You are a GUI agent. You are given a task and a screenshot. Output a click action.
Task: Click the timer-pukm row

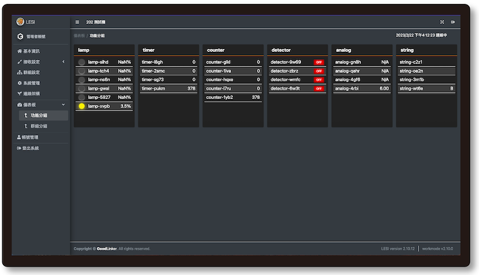(x=168, y=89)
